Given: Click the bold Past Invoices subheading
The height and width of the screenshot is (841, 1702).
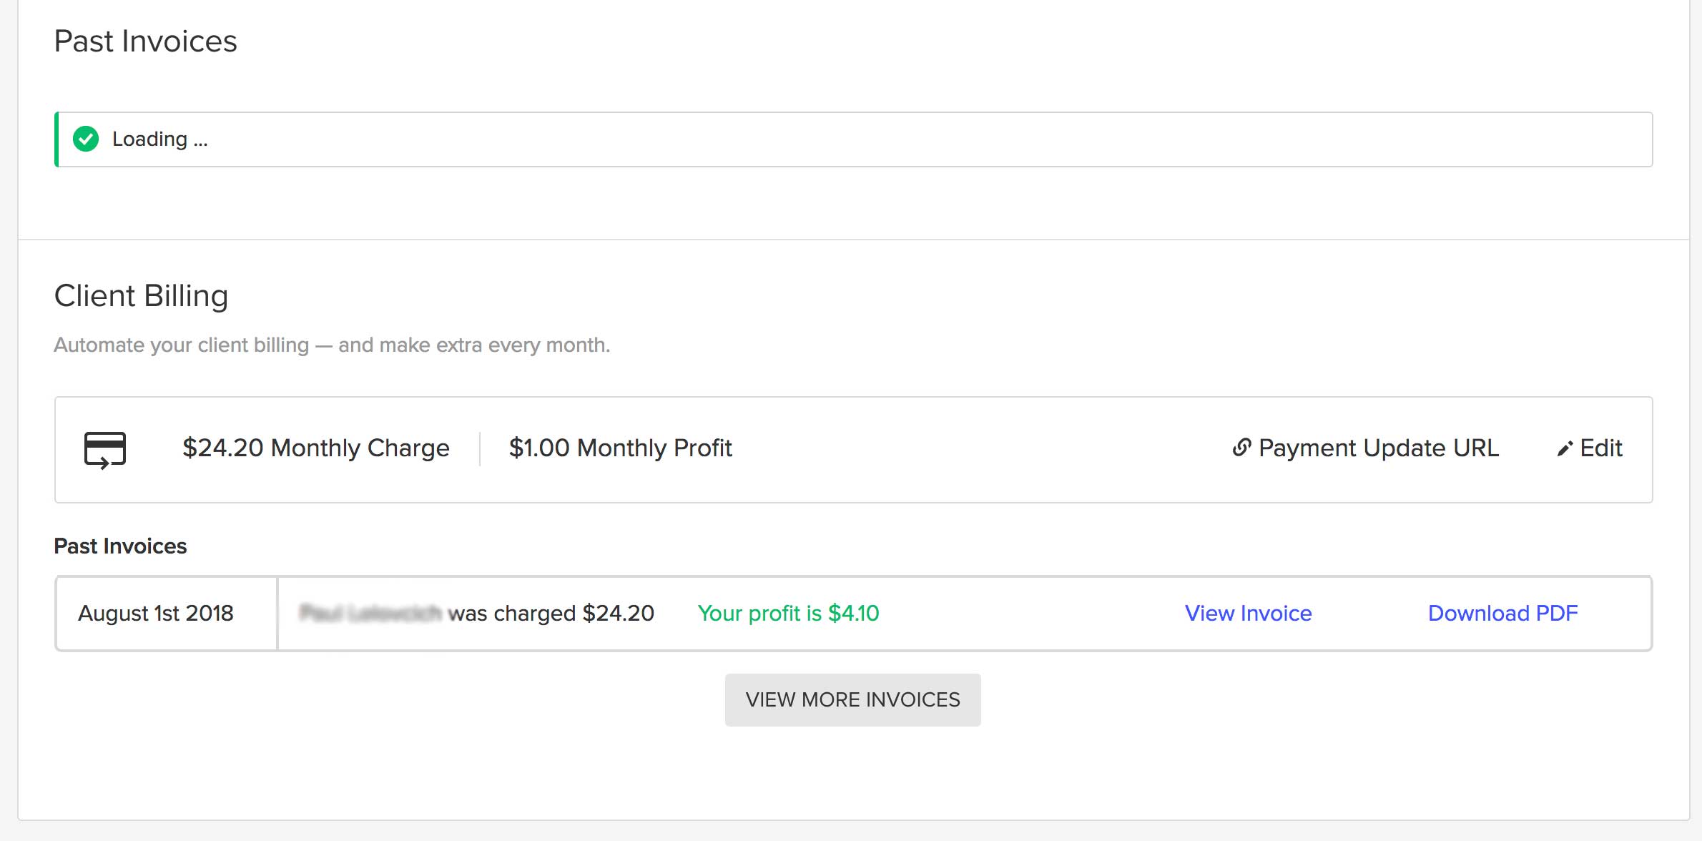Looking at the screenshot, I should coord(120,546).
